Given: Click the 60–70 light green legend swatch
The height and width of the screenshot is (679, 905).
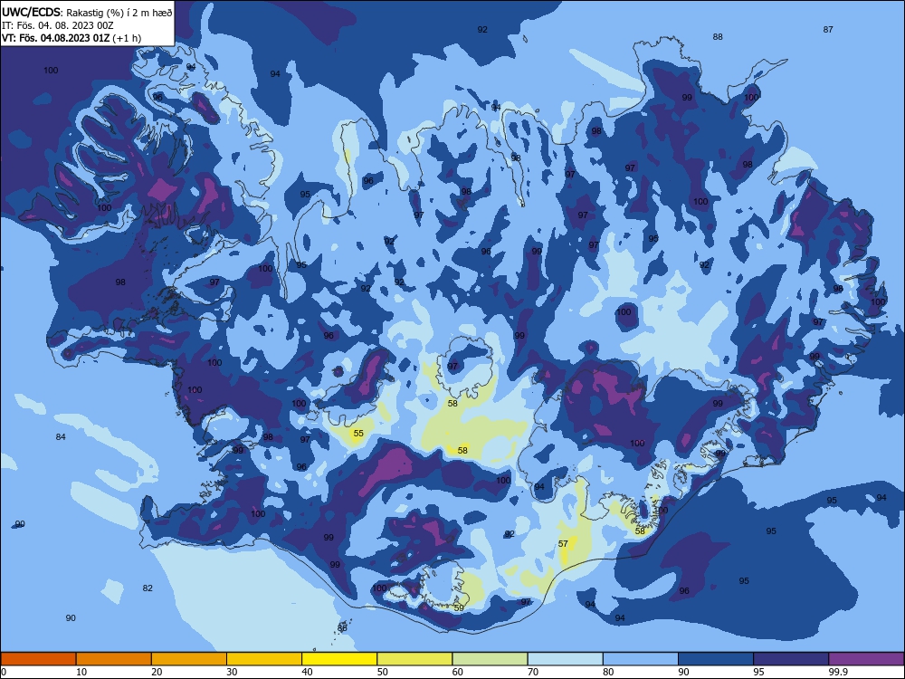Looking at the screenshot, I should point(490,659).
